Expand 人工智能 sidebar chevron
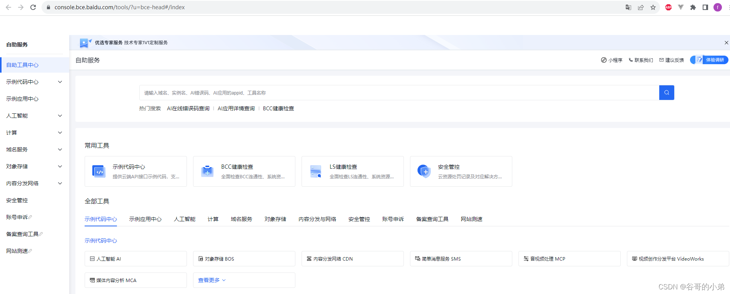730x294 pixels. click(x=60, y=116)
